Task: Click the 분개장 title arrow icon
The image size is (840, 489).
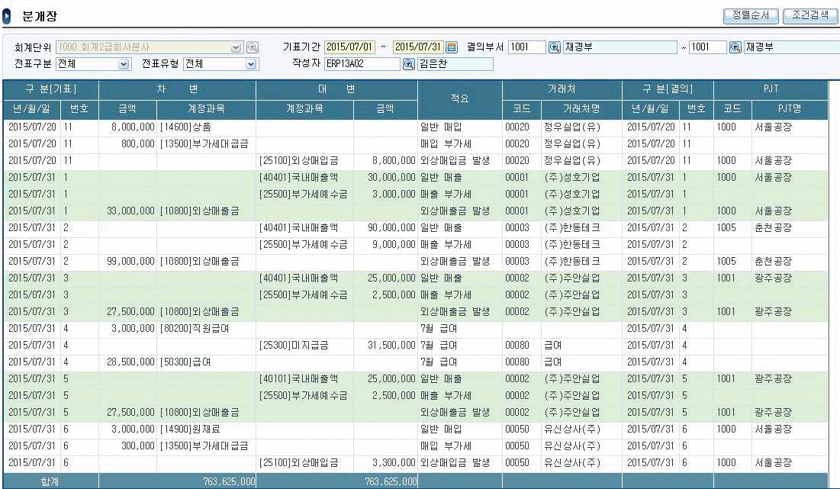Action: [7, 16]
